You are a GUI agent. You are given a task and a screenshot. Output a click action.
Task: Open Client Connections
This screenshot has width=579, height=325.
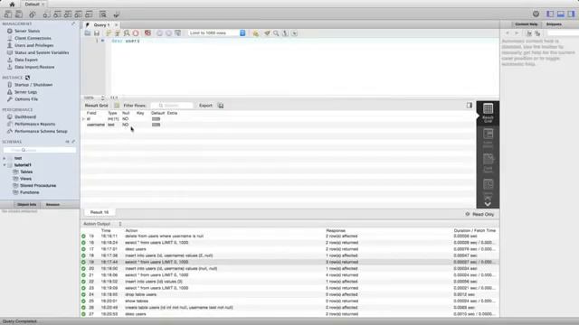[x=33, y=38]
